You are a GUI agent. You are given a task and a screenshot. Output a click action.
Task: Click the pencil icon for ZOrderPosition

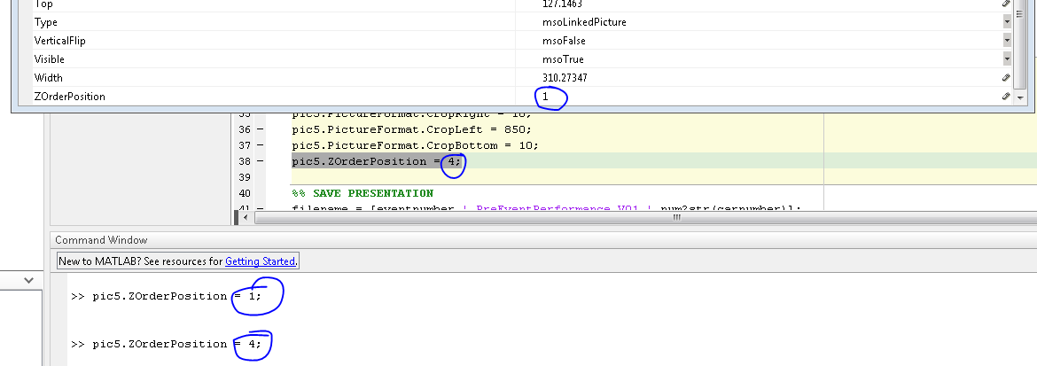pos(1006,97)
